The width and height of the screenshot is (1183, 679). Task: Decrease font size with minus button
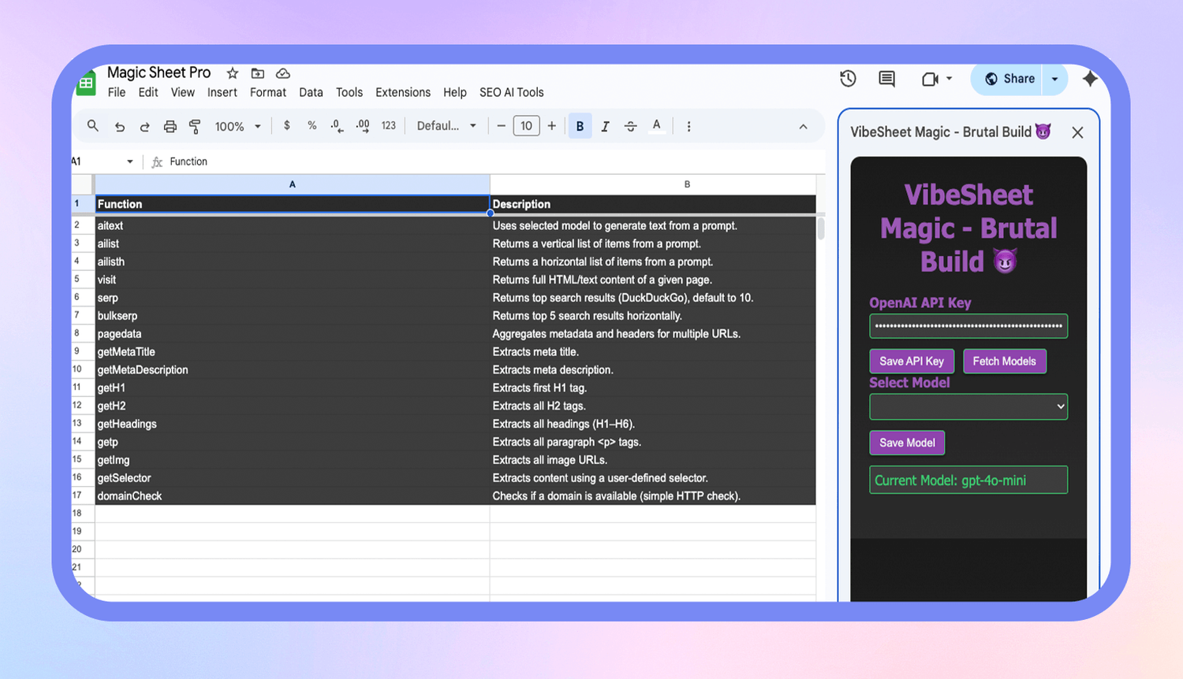(x=501, y=126)
